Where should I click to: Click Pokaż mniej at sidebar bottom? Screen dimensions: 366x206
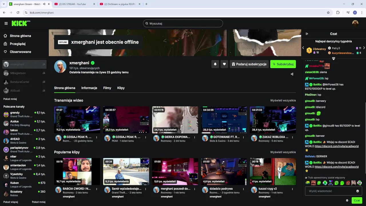point(39,202)
